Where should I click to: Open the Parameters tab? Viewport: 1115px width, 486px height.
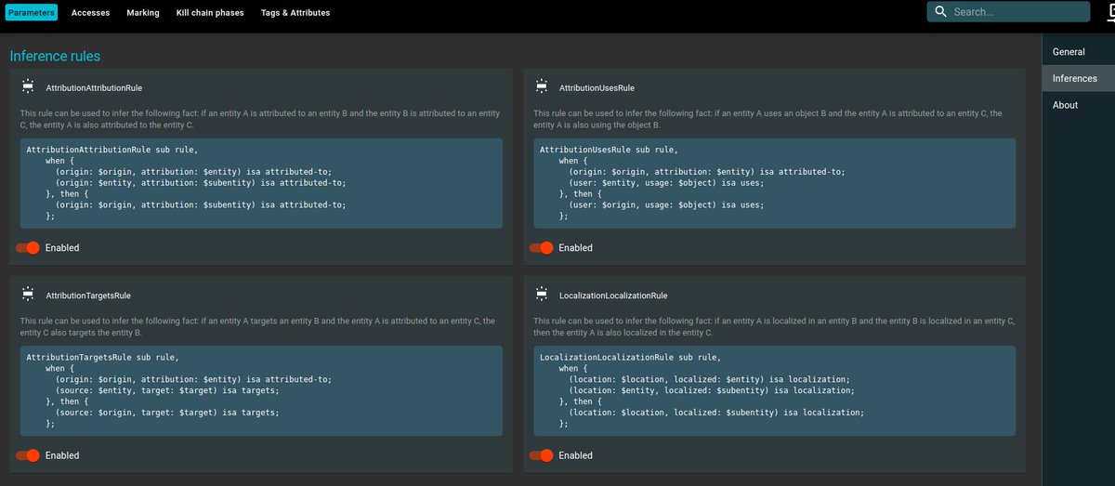pos(32,13)
